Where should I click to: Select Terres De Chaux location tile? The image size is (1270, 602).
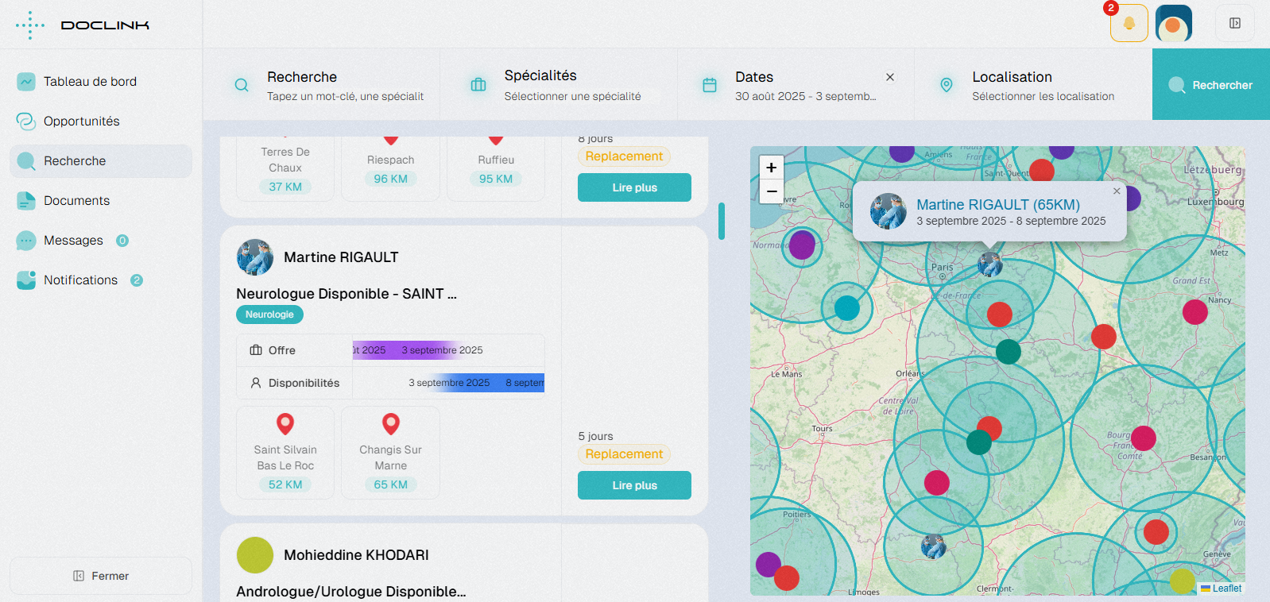pyautogui.click(x=285, y=168)
